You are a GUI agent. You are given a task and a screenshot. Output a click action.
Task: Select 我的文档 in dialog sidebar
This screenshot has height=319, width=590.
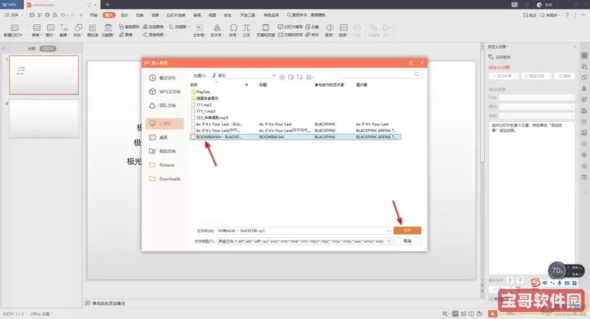pos(164,151)
